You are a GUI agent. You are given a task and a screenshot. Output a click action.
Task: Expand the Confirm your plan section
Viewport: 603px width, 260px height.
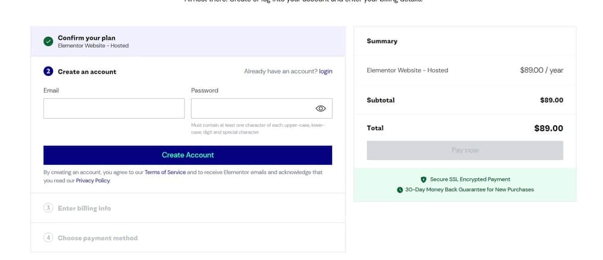pyautogui.click(x=86, y=38)
